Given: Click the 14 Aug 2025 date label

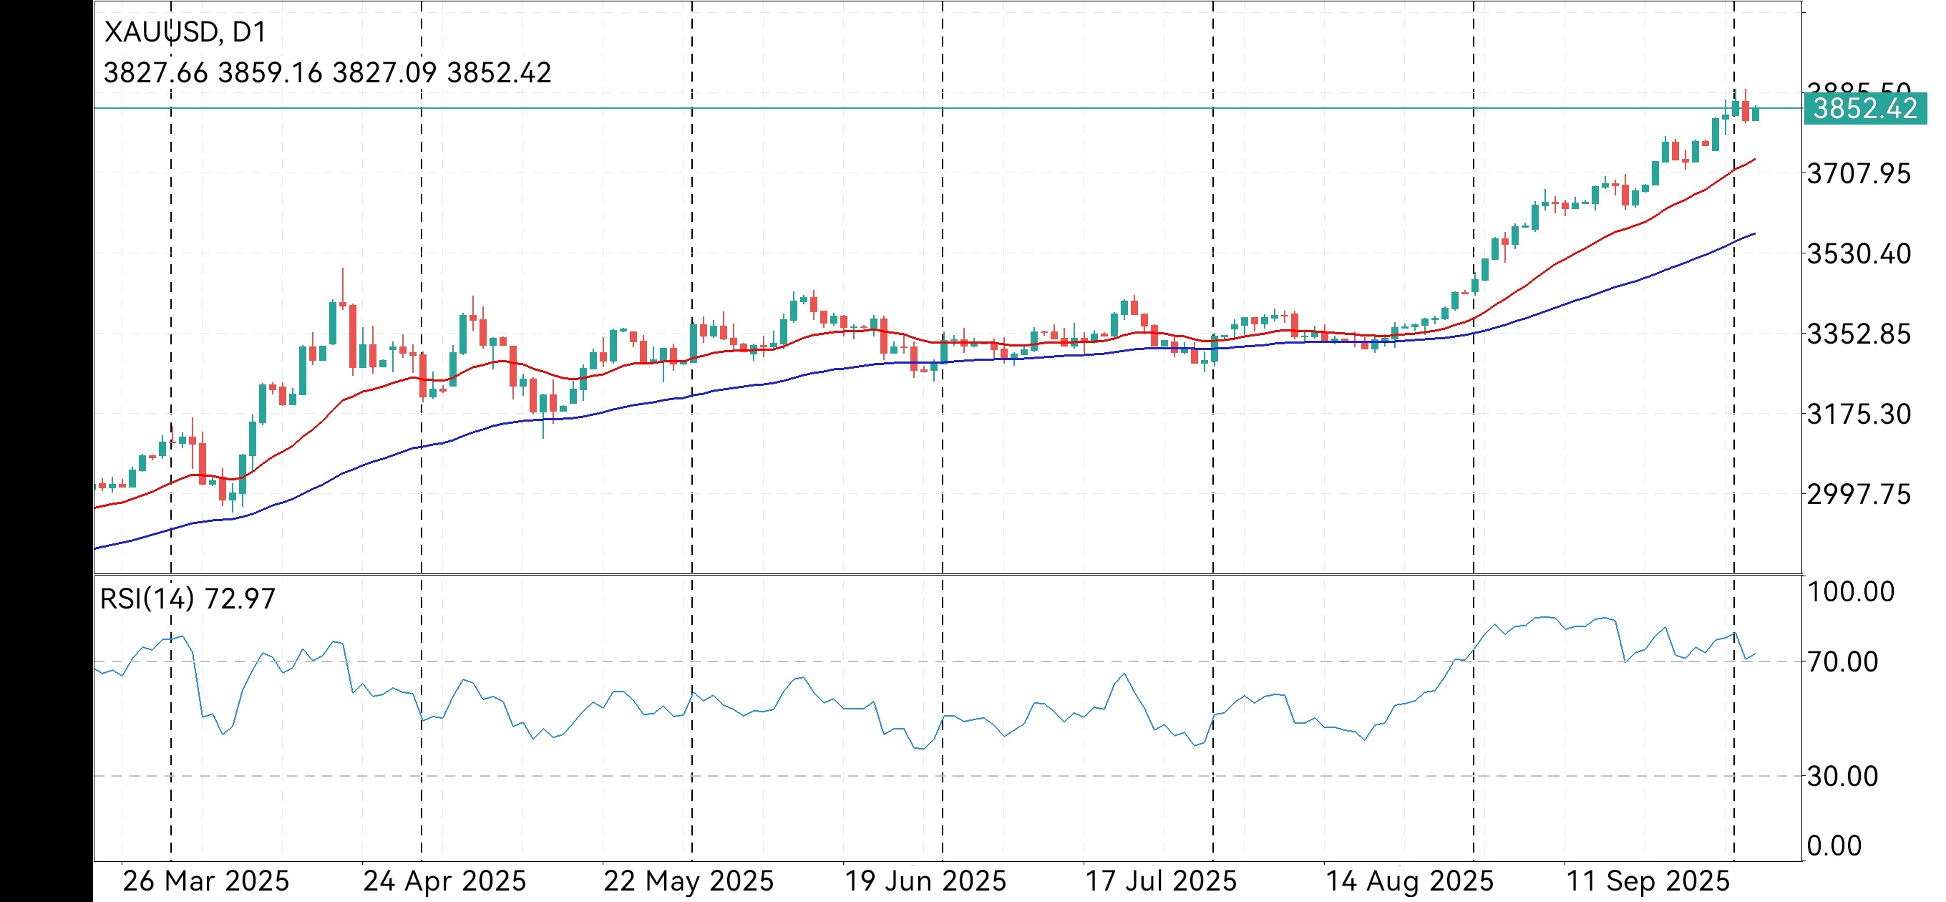Looking at the screenshot, I should (x=1410, y=881).
